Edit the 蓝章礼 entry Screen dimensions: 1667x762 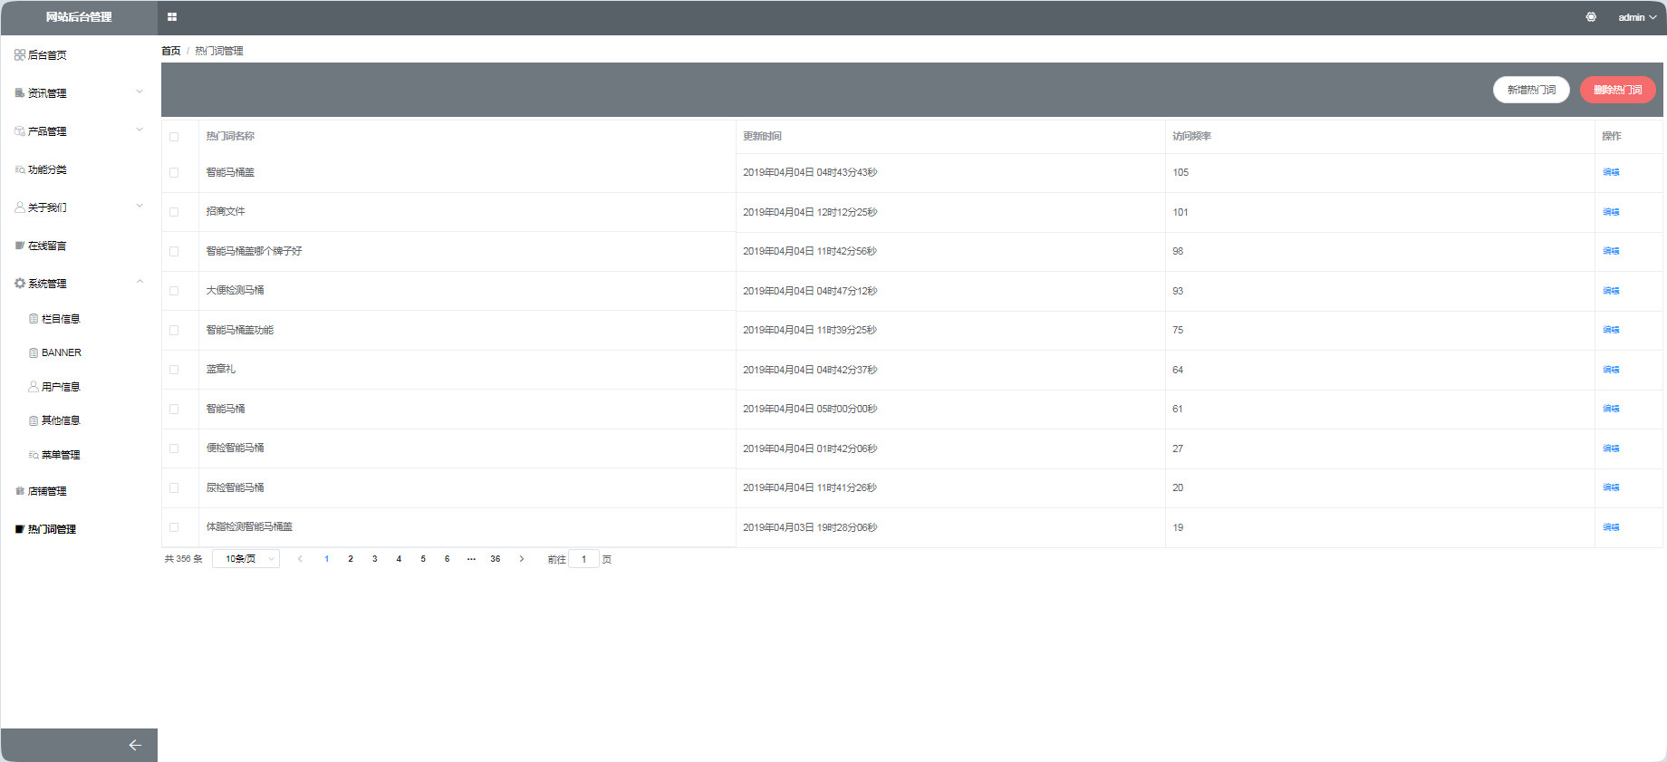[1611, 370]
